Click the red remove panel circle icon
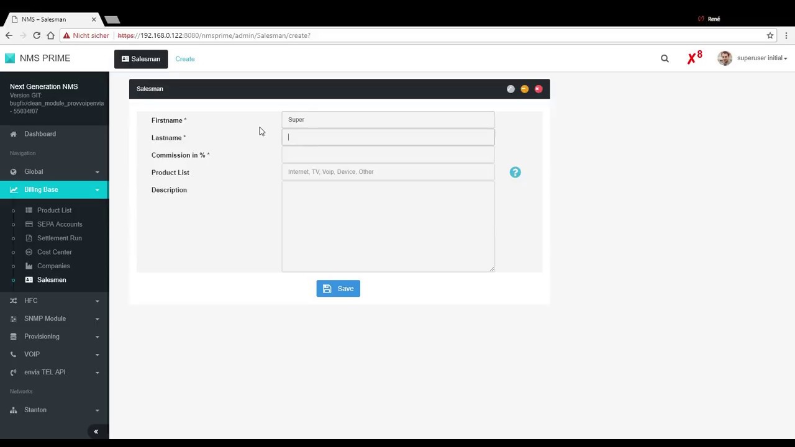Image resolution: width=795 pixels, height=447 pixels. [x=538, y=89]
